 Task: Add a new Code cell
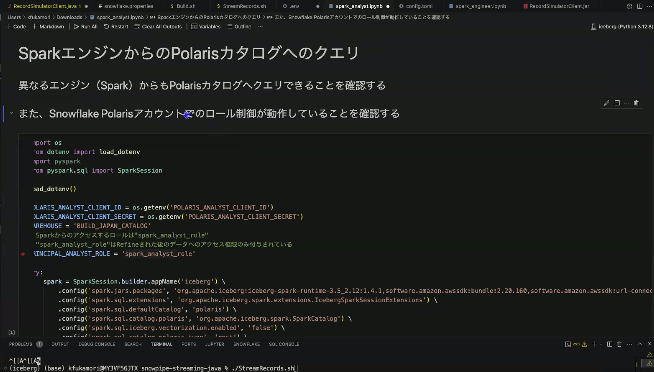[16, 26]
